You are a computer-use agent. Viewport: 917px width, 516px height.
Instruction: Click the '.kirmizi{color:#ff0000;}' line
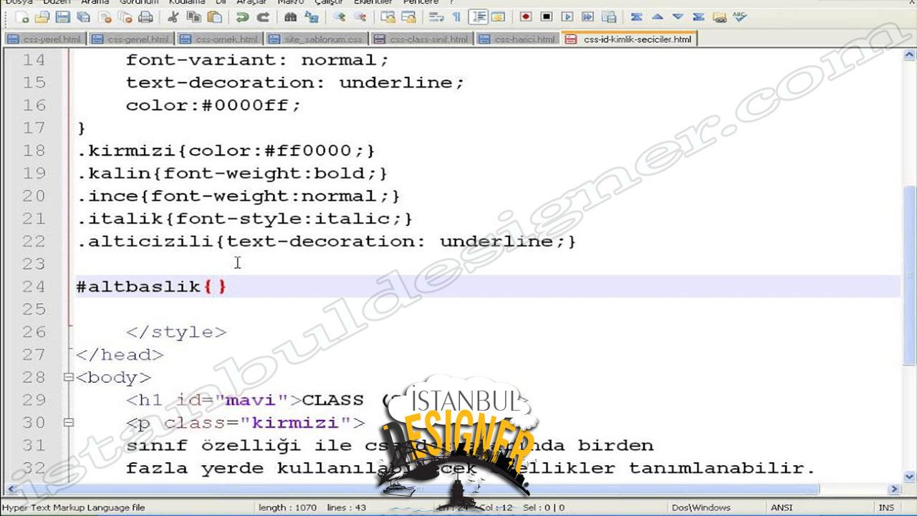click(x=226, y=150)
